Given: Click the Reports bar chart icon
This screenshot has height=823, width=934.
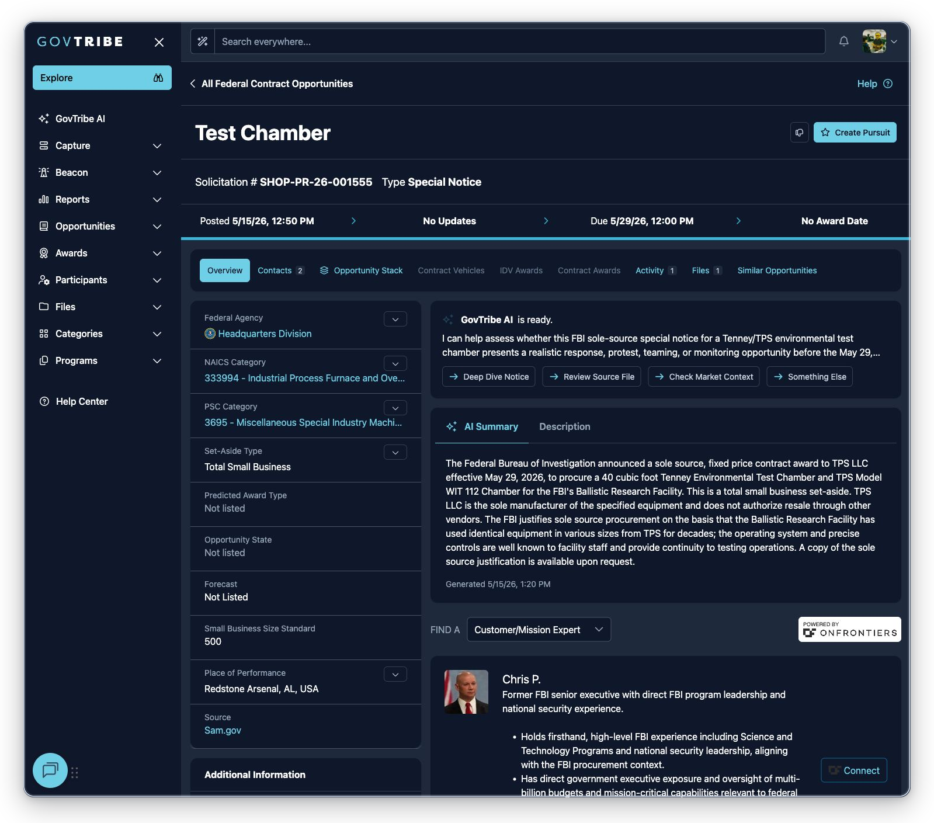Looking at the screenshot, I should (x=44, y=199).
